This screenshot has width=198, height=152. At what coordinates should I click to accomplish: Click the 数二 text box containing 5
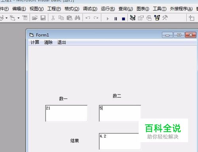[x=120, y=113]
